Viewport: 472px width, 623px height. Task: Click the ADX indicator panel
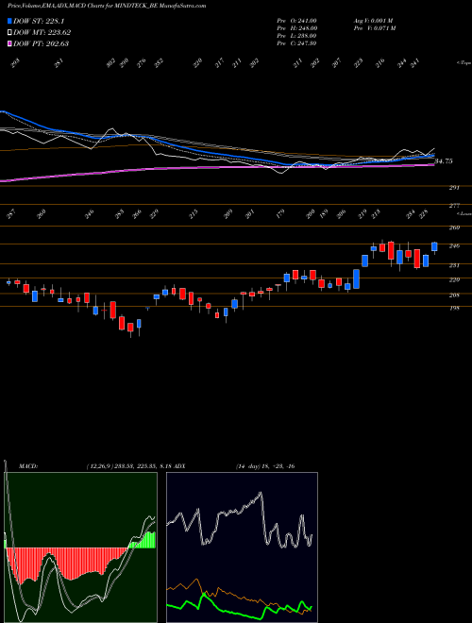coord(242,547)
